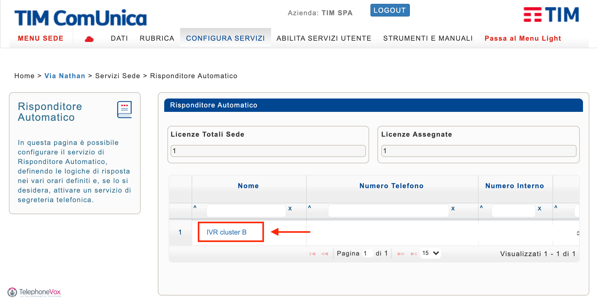Open the Nome filter operator caret
This screenshot has height=300, width=597.
pyautogui.click(x=195, y=207)
